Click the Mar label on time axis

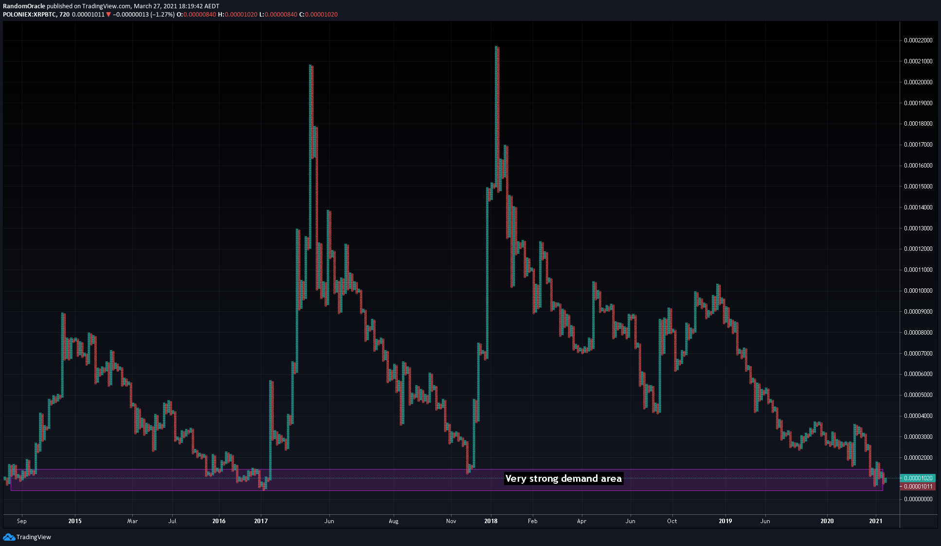[132, 521]
